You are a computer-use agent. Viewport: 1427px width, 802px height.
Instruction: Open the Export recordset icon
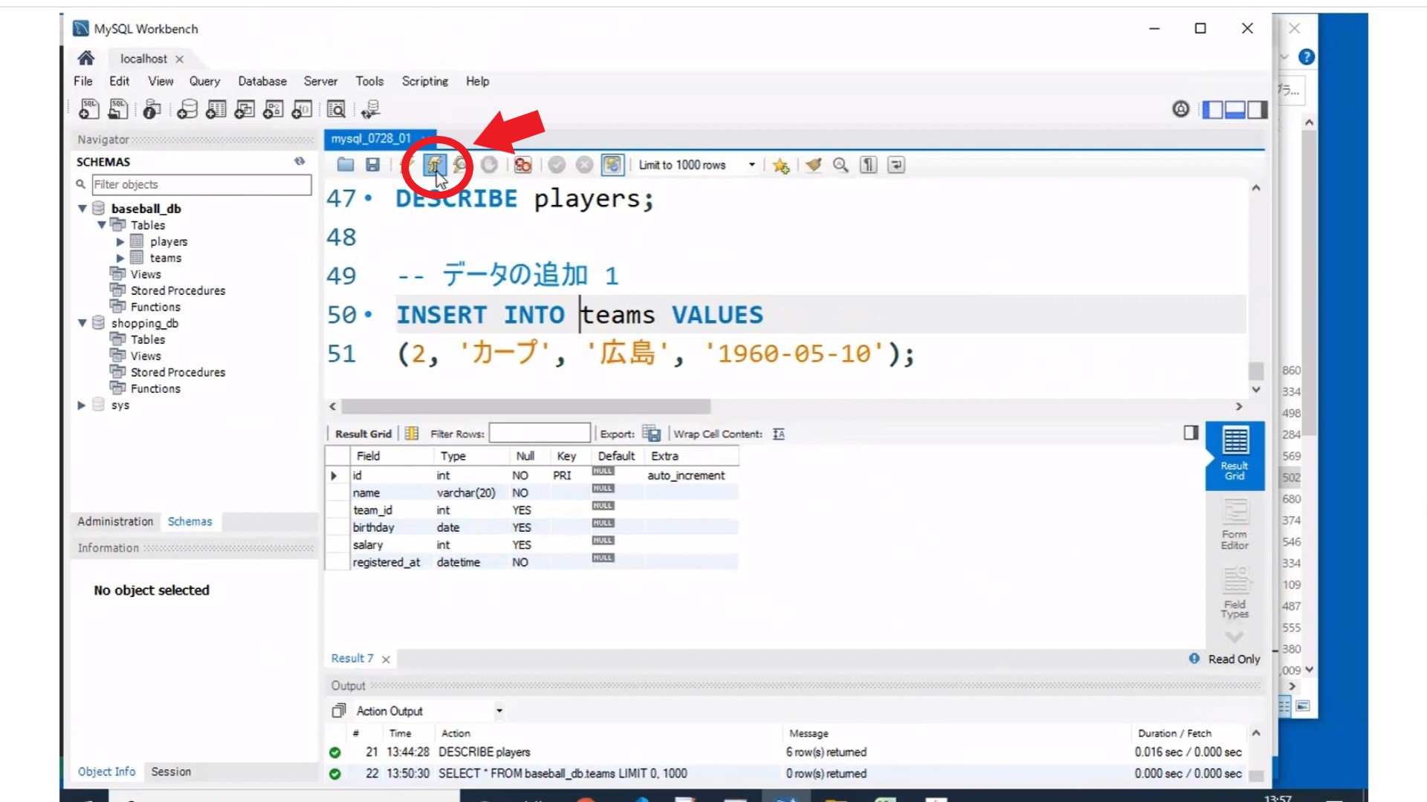pyautogui.click(x=651, y=433)
